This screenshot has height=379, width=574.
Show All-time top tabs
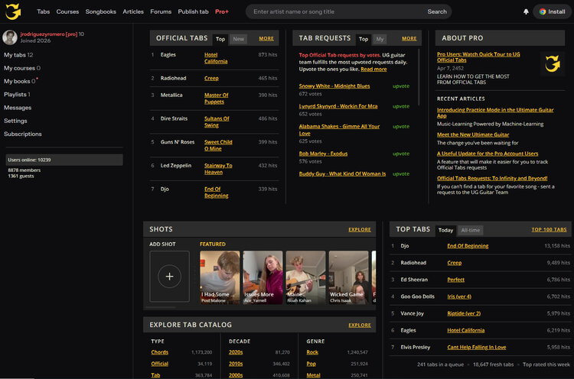click(x=471, y=230)
